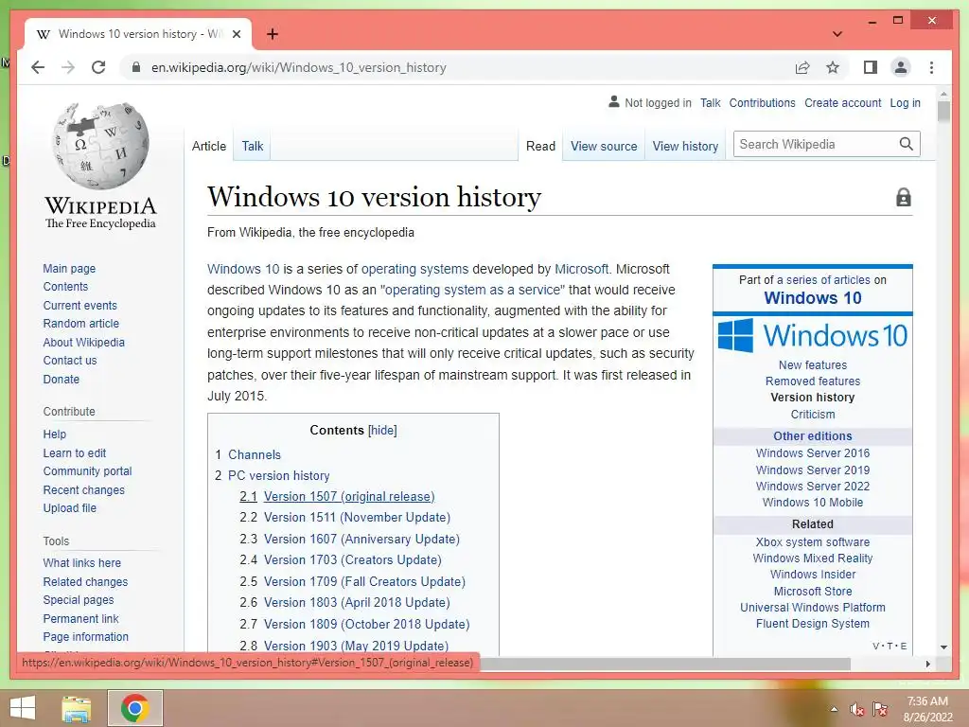Open the Windows Start button
This screenshot has height=727, width=969.
point(23,708)
